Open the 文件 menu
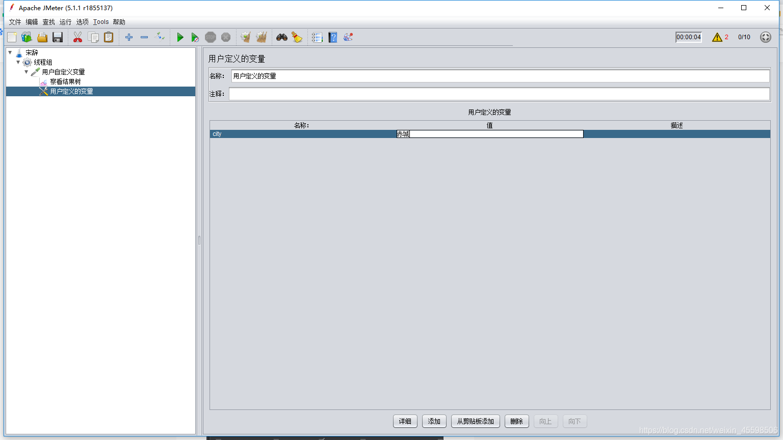The height and width of the screenshot is (440, 783). 15,22
